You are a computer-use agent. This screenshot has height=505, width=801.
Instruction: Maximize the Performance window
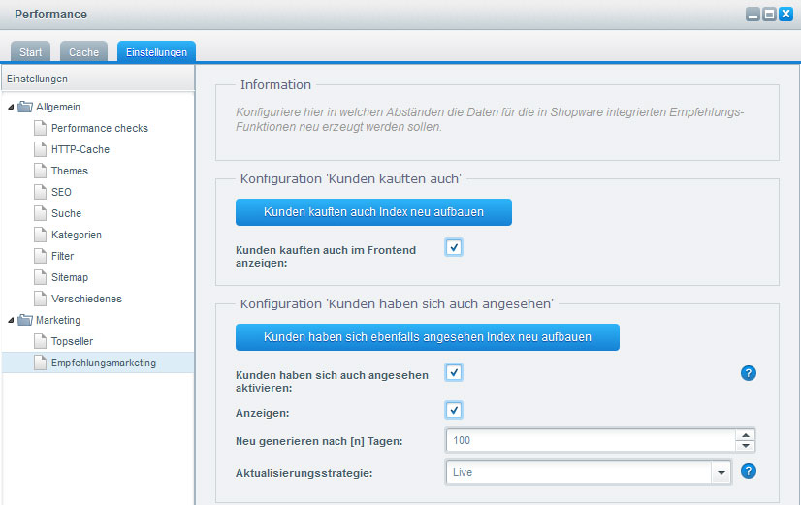[x=769, y=15]
